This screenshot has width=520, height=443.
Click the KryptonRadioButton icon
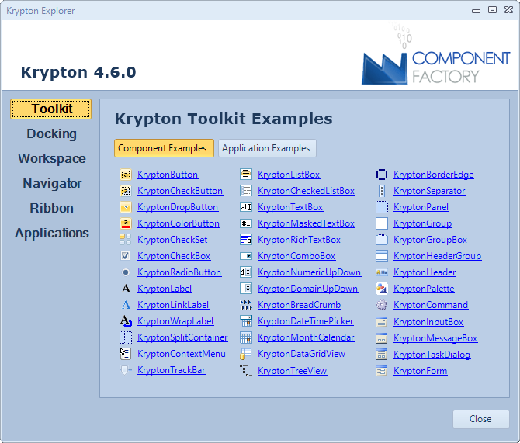point(126,272)
